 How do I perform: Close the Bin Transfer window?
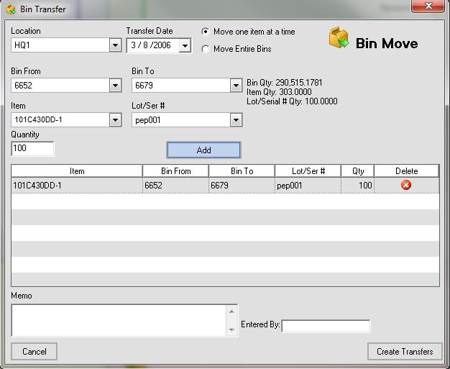coord(428,6)
